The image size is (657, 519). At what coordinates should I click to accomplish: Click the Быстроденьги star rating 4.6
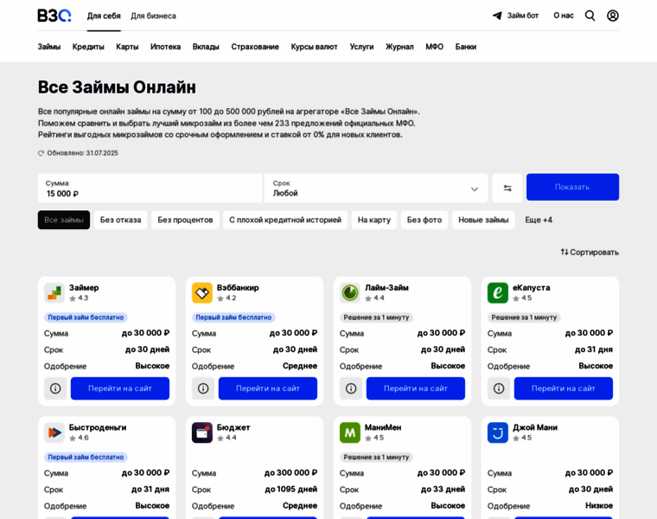click(x=79, y=438)
